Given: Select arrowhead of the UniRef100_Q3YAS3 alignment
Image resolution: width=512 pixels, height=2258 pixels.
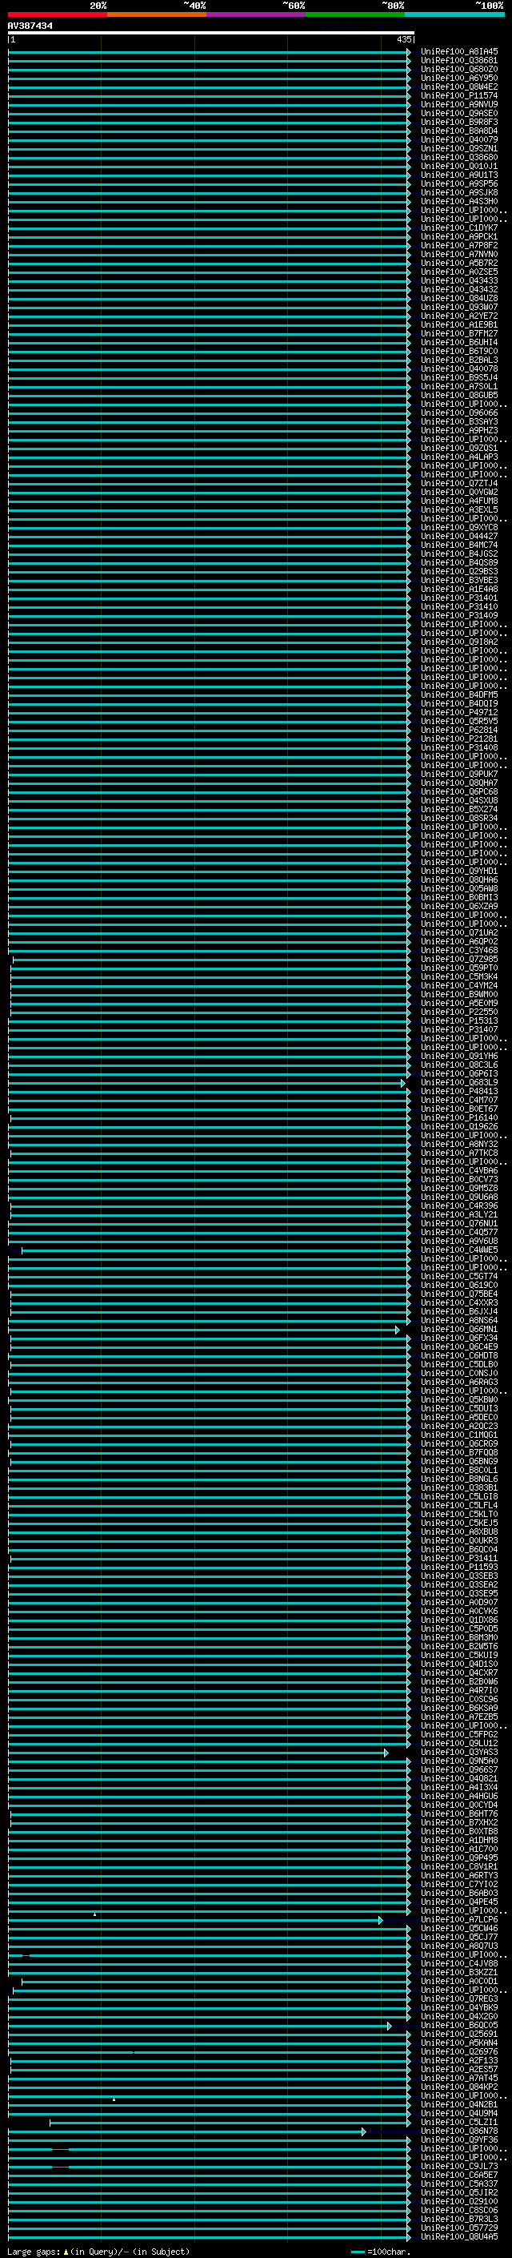Looking at the screenshot, I should pyautogui.click(x=386, y=1753).
